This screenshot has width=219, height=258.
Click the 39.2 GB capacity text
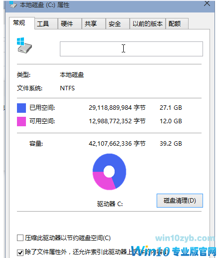pos(171,144)
